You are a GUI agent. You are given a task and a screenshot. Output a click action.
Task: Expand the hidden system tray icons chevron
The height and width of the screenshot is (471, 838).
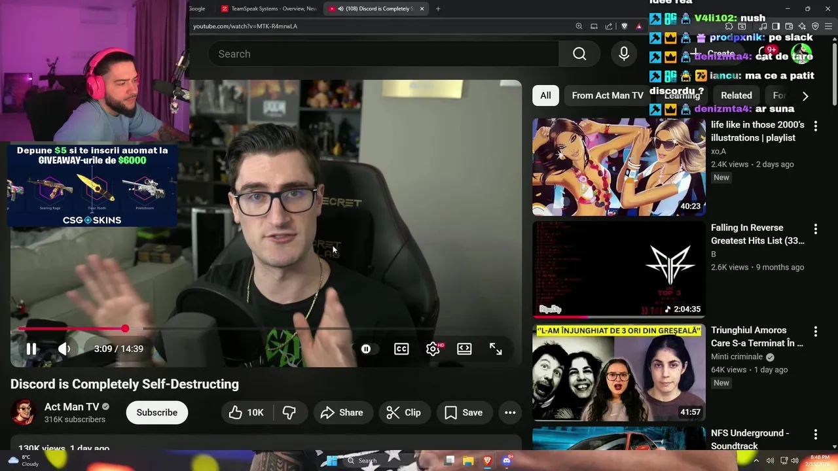(757, 461)
